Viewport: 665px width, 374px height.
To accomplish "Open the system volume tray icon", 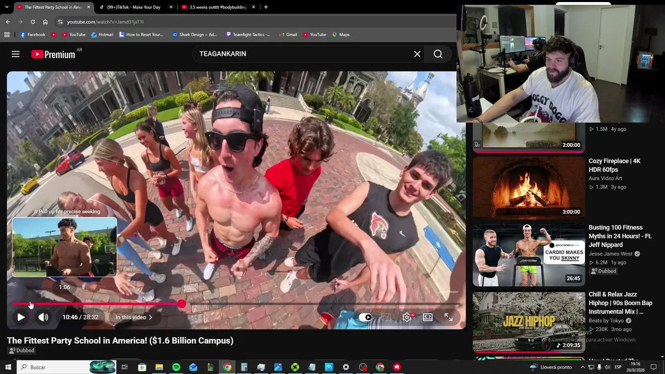I will click(607, 367).
